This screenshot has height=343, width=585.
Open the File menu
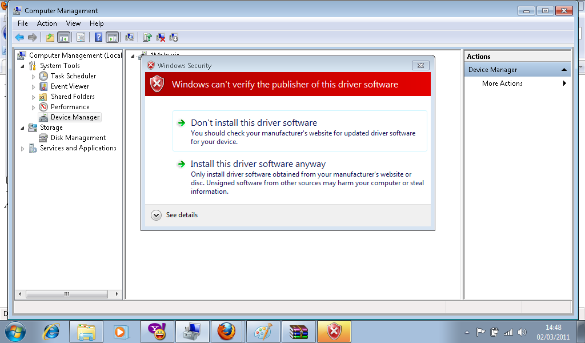coord(23,23)
